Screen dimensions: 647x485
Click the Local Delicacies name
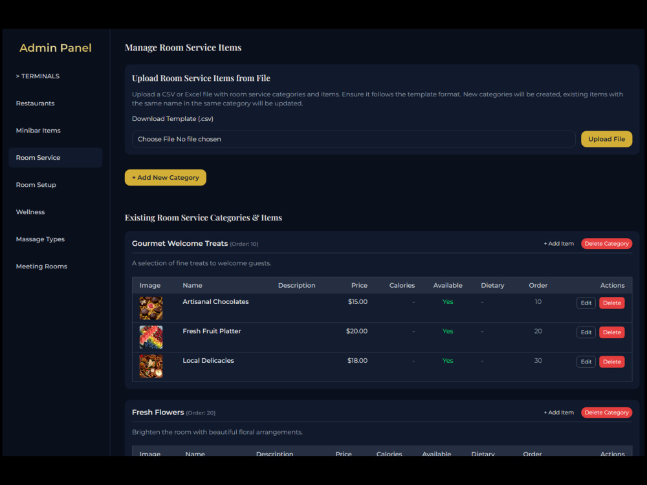(x=208, y=360)
